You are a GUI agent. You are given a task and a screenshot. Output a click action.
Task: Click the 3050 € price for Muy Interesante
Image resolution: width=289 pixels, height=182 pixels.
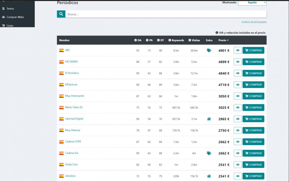[x=224, y=96]
